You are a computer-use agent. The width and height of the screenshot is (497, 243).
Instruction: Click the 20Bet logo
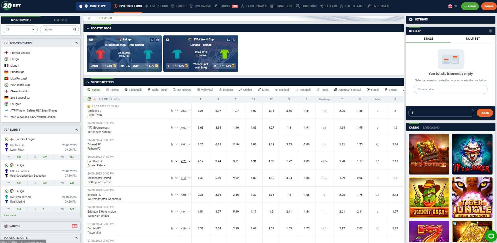pyautogui.click(x=11, y=6)
